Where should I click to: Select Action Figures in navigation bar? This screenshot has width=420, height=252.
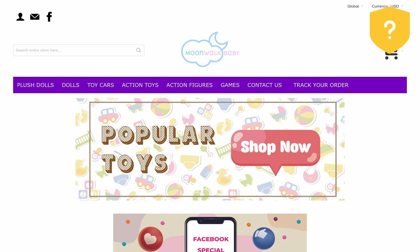click(190, 85)
